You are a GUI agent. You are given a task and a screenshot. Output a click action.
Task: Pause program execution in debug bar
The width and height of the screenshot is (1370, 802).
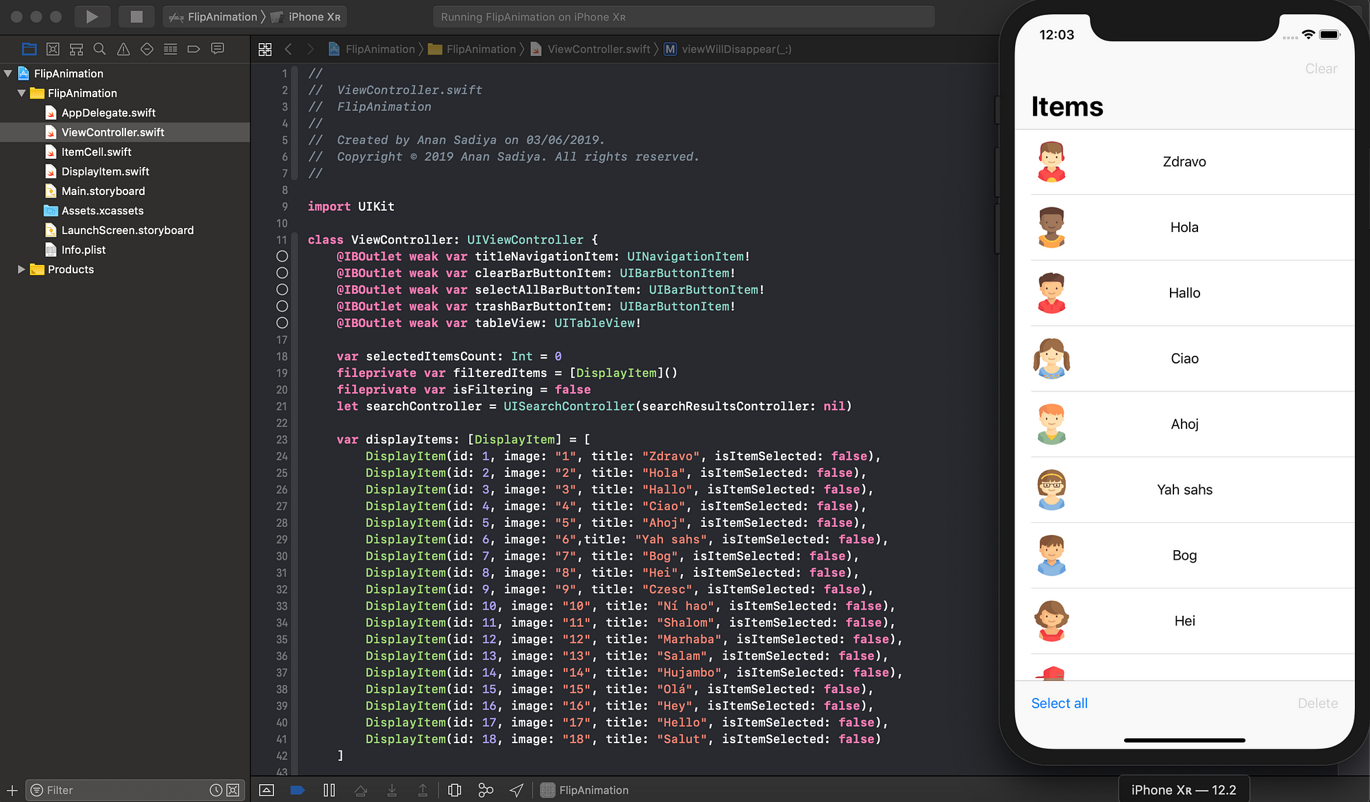[329, 790]
